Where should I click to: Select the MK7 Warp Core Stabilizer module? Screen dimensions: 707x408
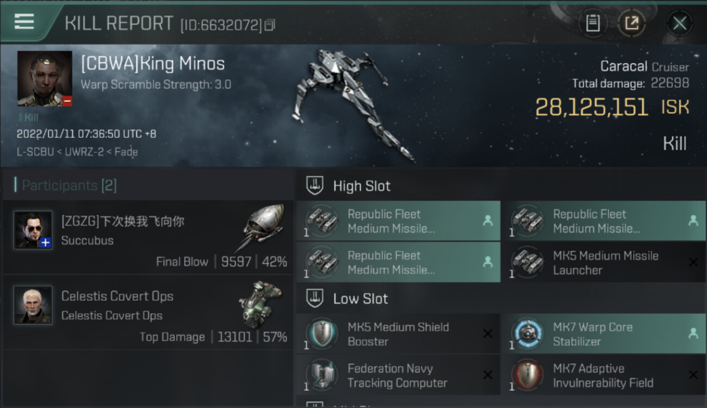pyautogui.click(x=604, y=334)
